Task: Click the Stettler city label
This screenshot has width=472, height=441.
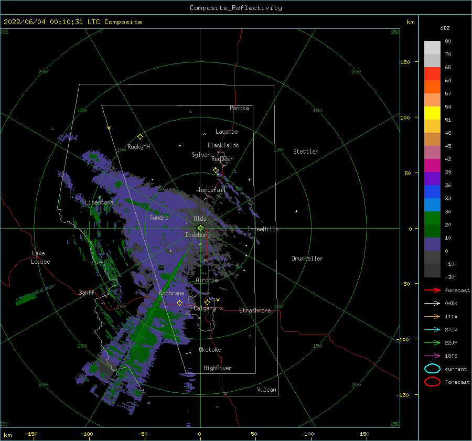Action: click(306, 152)
